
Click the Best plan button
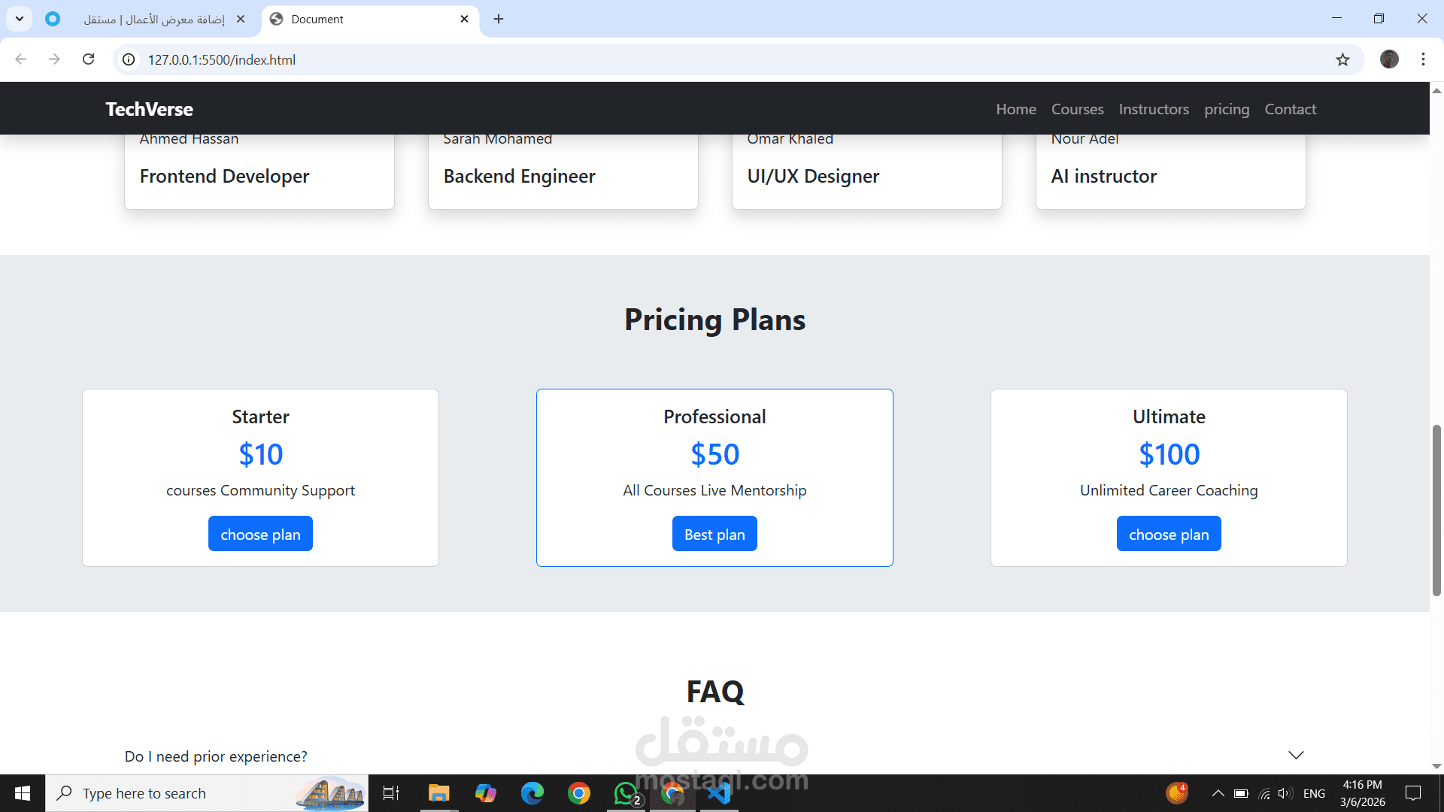point(714,534)
